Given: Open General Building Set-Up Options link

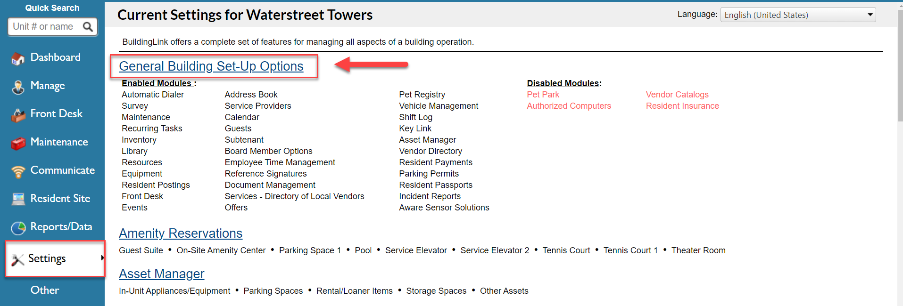Looking at the screenshot, I should click(x=211, y=66).
